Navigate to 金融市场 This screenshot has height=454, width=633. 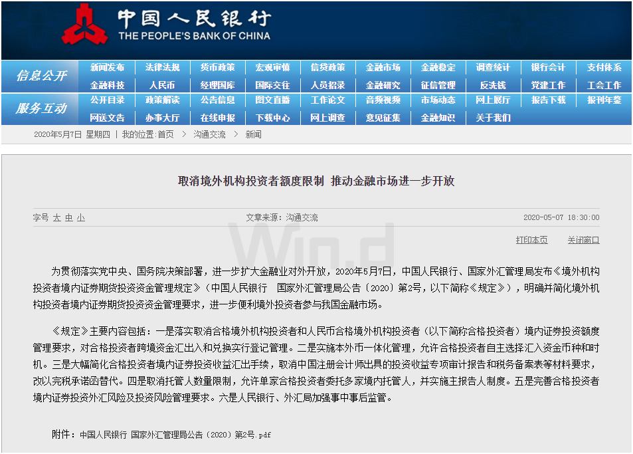point(383,67)
